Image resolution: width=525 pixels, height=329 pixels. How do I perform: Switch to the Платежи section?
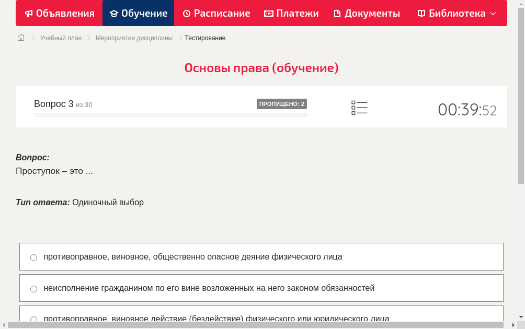coord(291,13)
